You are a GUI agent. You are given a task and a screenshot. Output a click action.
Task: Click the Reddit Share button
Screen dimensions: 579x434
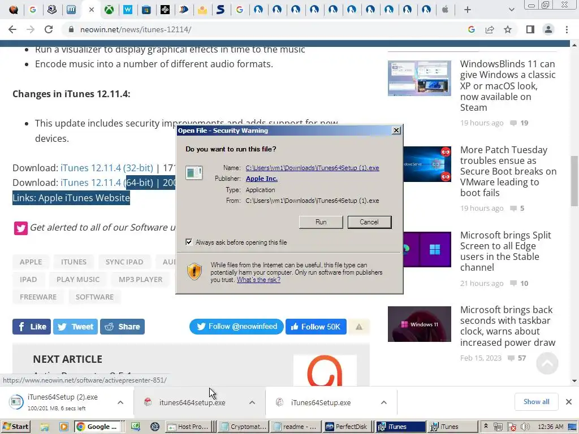122,327
